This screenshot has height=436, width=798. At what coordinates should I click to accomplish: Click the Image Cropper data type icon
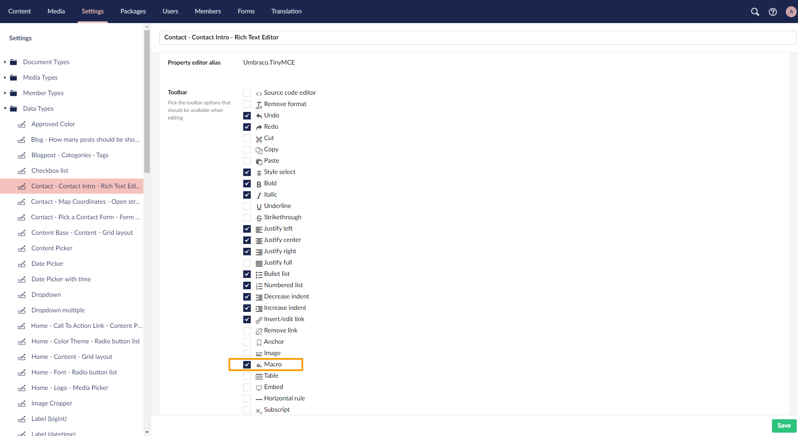click(22, 404)
